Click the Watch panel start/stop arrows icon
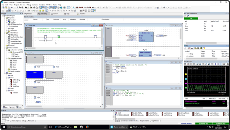This screenshot has width=230, height=130. [192, 48]
